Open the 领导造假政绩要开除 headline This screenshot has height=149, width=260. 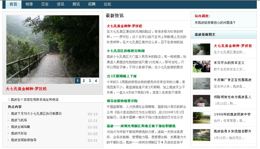[x=122, y=101]
